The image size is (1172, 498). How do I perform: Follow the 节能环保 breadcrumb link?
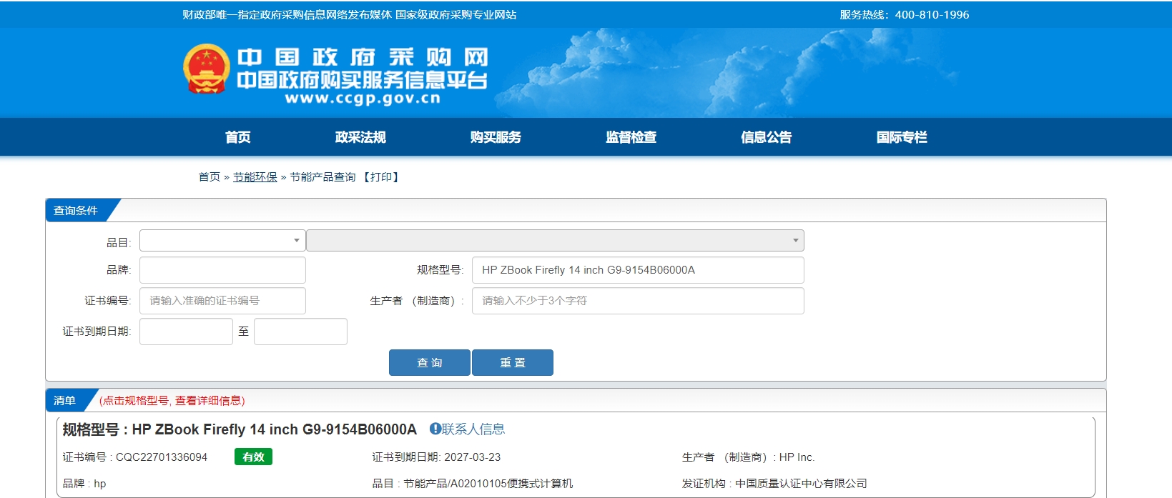click(255, 177)
